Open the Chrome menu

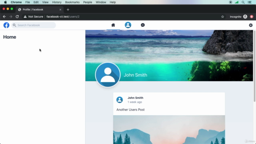[16, 2]
